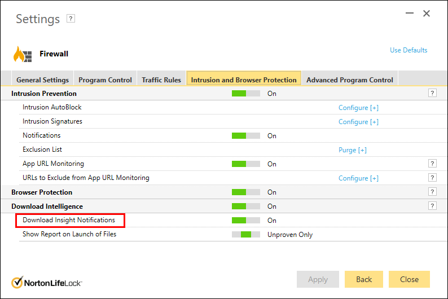Expand Configure [+] for Intrusion Signatures

(x=358, y=122)
